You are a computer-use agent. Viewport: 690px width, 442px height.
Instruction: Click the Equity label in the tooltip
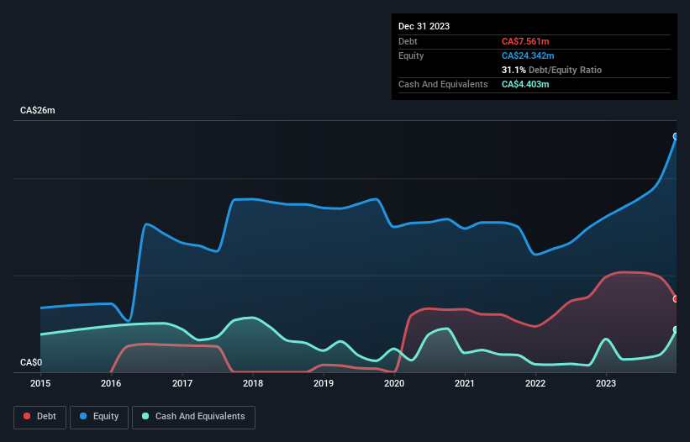411,55
